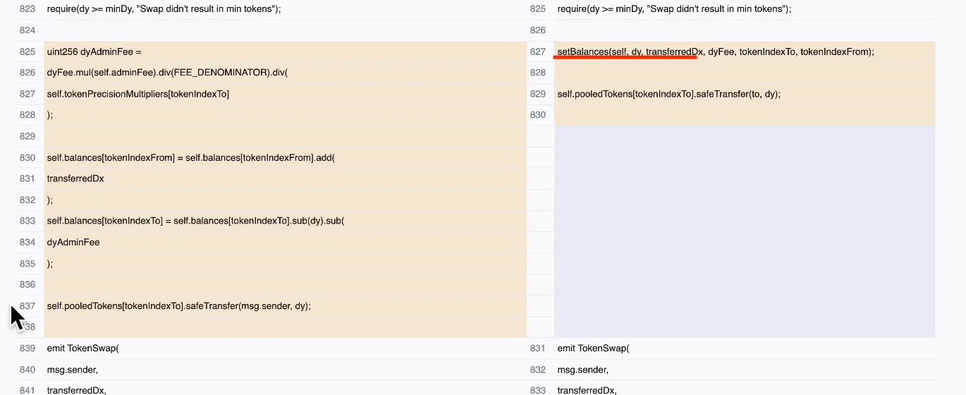Viewport: 966px width, 395px height.
Task: Select line number 839 in the gutter
Action: click(x=27, y=348)
